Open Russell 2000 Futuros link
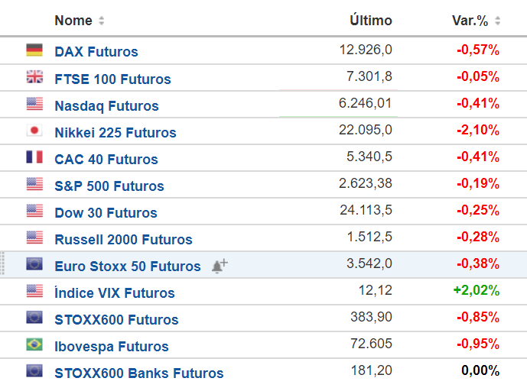Viewport: 527px width, 391px height. 123,240
